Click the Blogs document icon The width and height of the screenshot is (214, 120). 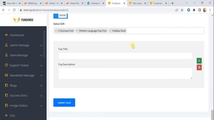[x=6, y=85]
